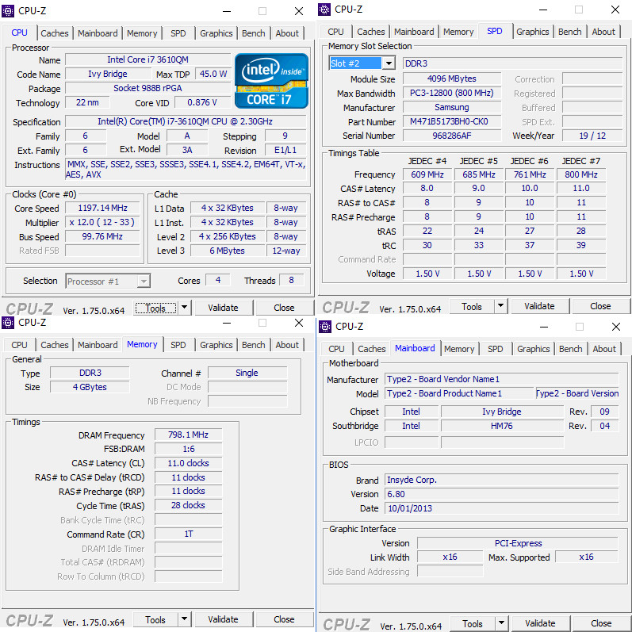Screen dimensions: 632x632
Task: Expand Tools arrow in Memory window
Action: click(184, 619)
